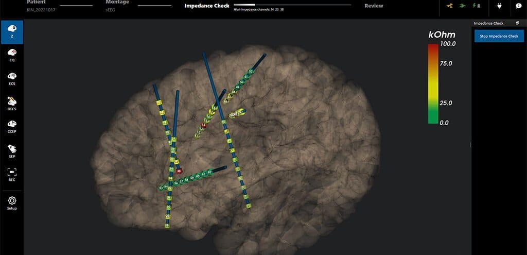Click the impedance check progress bar
This screenshot has width=527, height=255.
[292, 5]
